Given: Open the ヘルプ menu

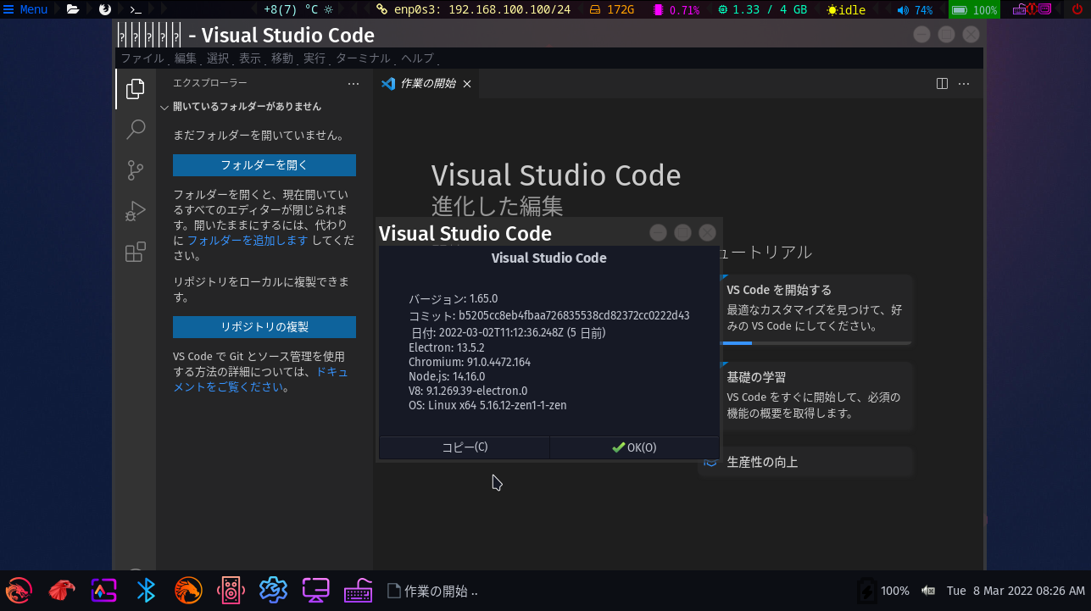Looking at the screenshot, I should click(417, 58).
